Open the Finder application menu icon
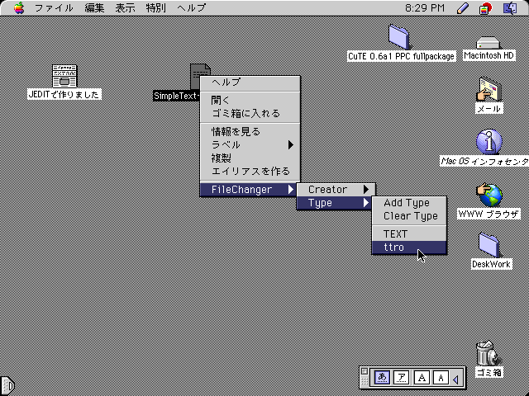529x396 pixels. tap(510, 8)
